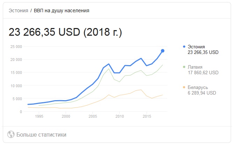Click the 2018 blue data point marker
Screen dimensions: 237x145
[163, 51]
